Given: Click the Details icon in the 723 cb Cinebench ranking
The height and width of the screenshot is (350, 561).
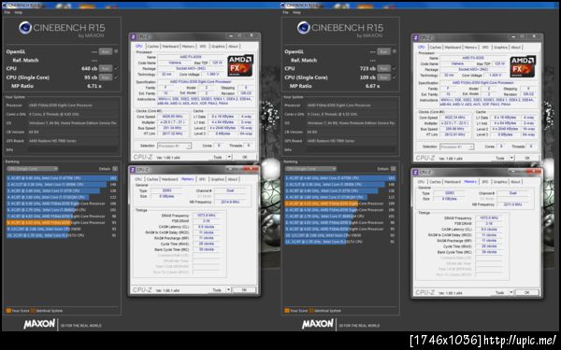Looking at the screenshot, I should [x=394, y=169].
